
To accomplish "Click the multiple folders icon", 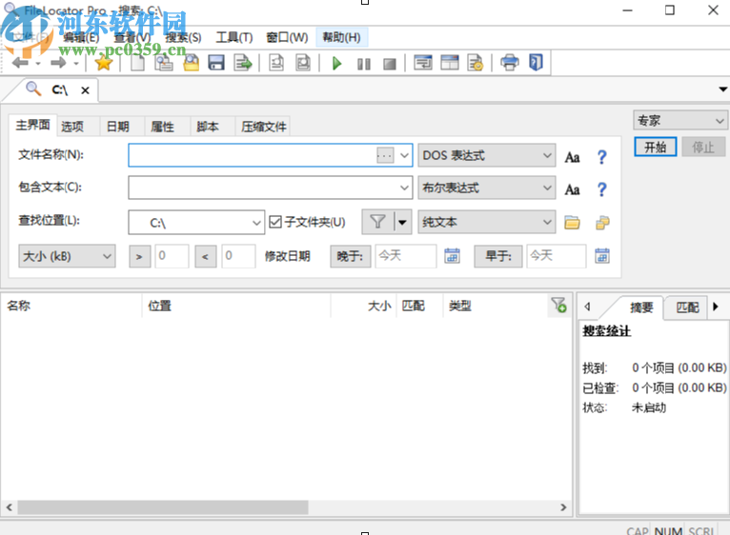I will click(x=602, y=223).
